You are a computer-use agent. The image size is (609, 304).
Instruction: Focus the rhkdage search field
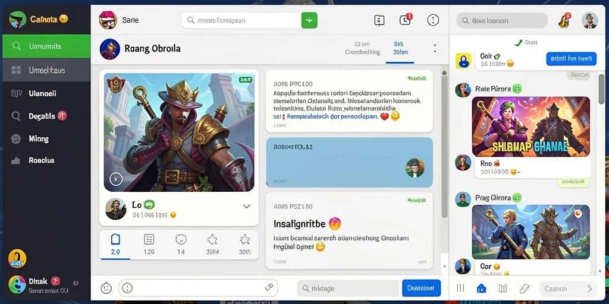point(348,289)
